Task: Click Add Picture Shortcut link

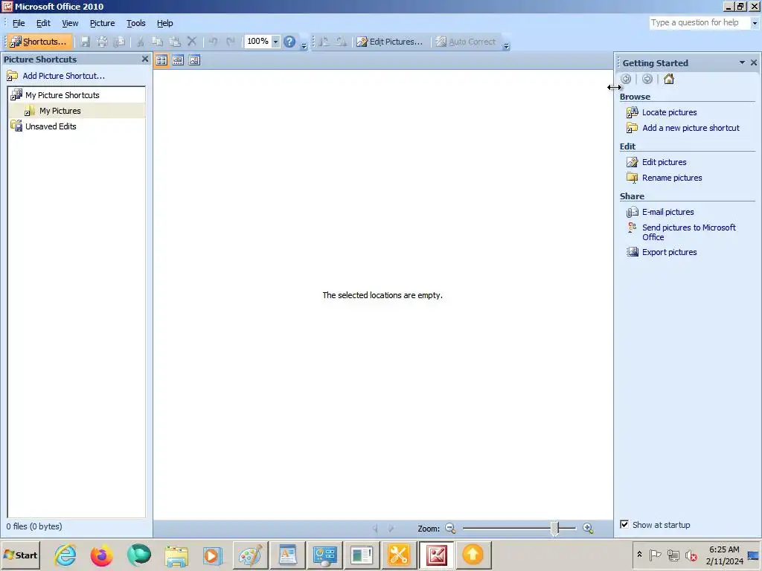Action: point(64,76)
